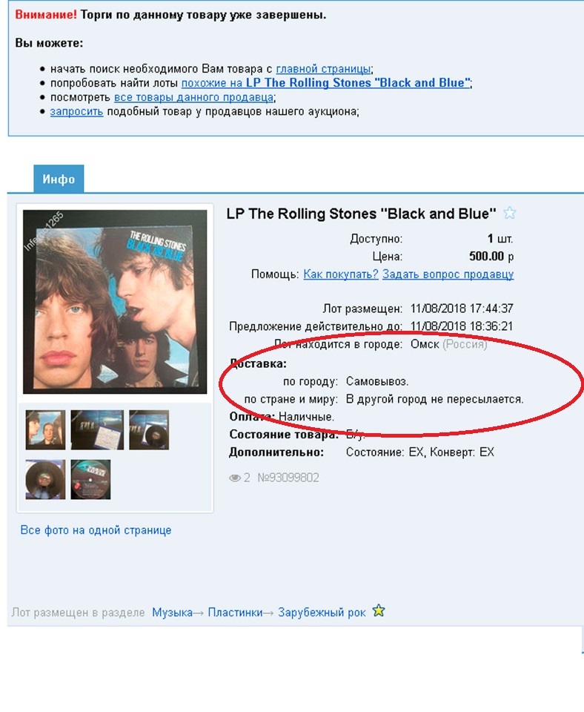Open the Как покупать? help link
Image resolution: width=584 pixels, height=712 pixels.
click(341, 274)
